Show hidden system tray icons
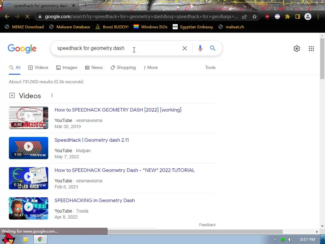This screenshot has height=244, width=325. [275, 240]
